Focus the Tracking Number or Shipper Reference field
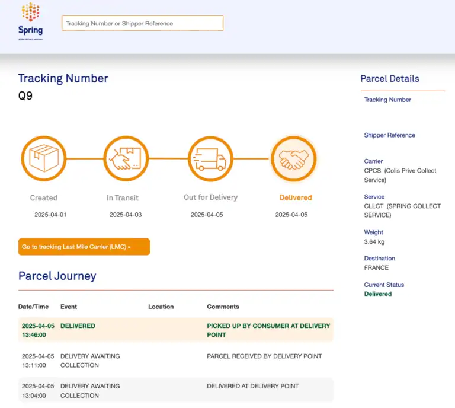 click(x=143, y=23)
